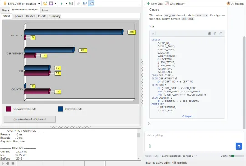246x166 pixels.
Task: Click the open file folder icon
Action: 45,4
